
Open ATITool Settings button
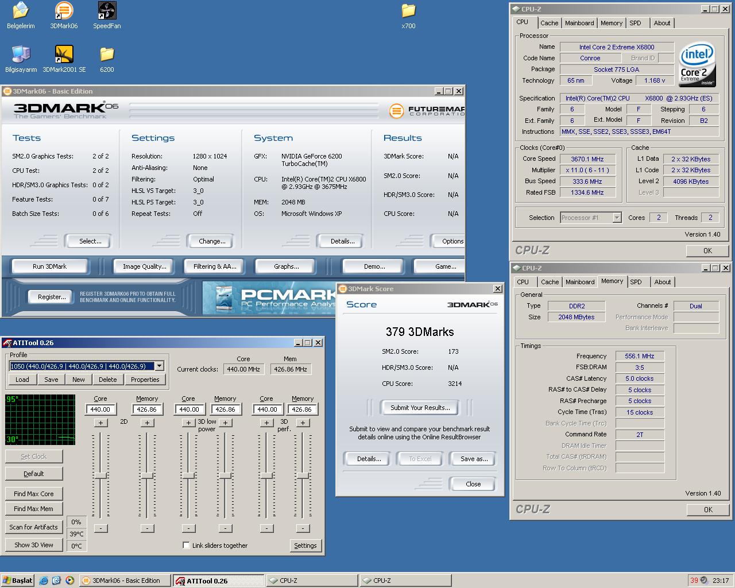[x=305, y=546]
